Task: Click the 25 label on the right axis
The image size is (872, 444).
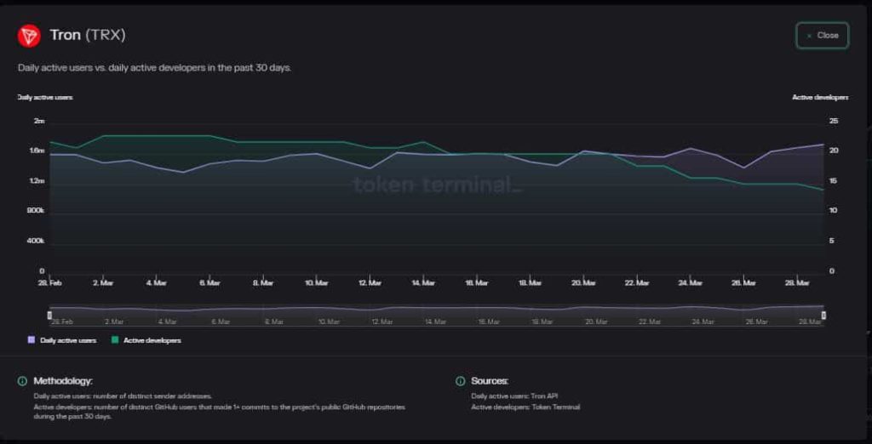Action: (x=834, y=121)
